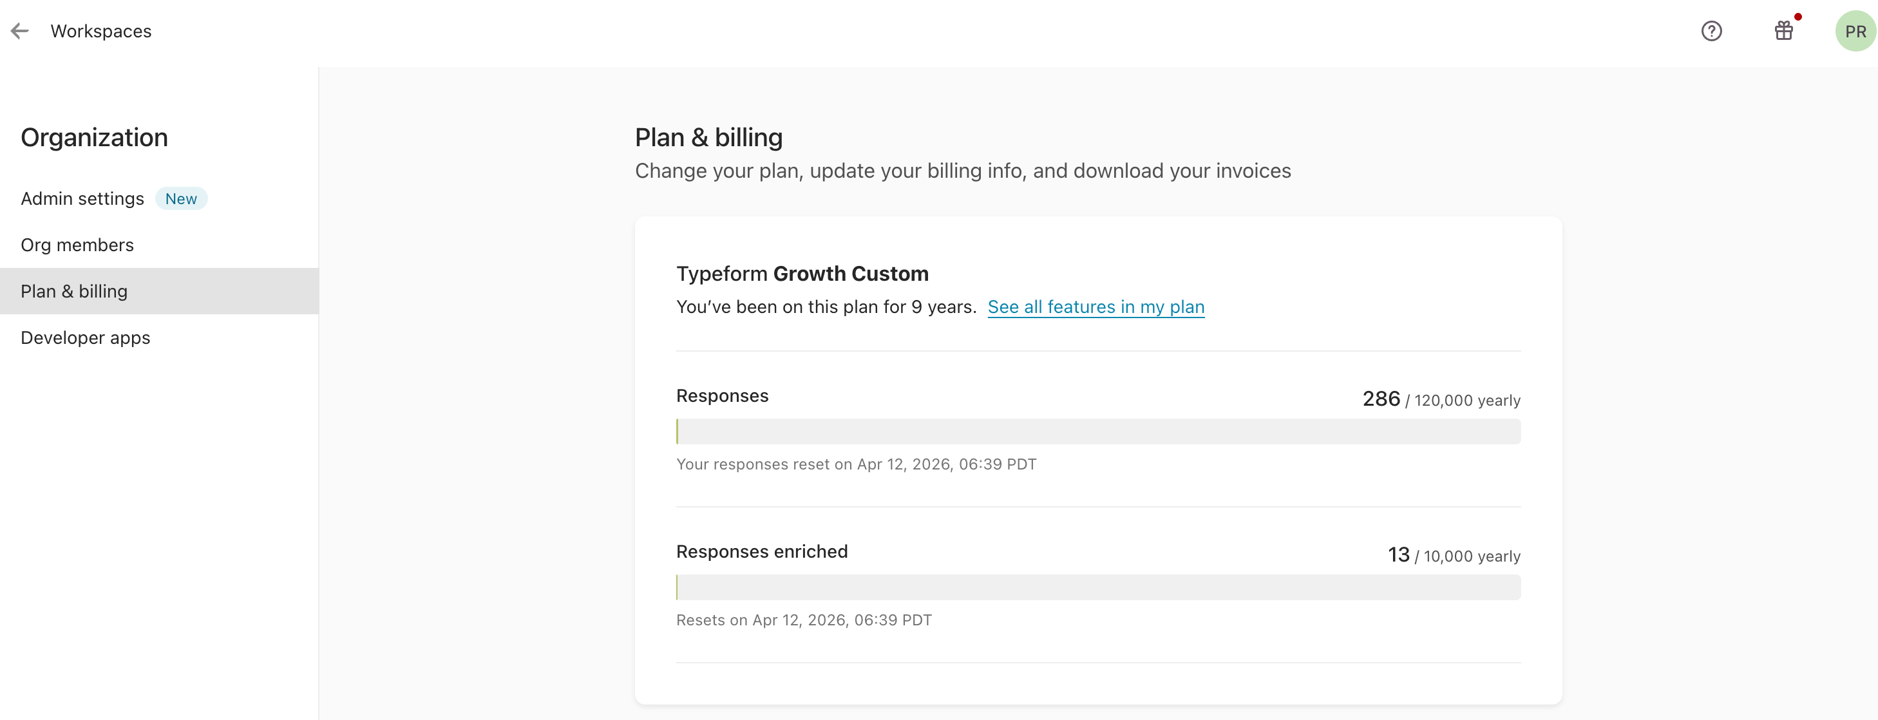Click the Plan & billing page heading
This screenshot has width=1878, height=720.
click(708, 138)
